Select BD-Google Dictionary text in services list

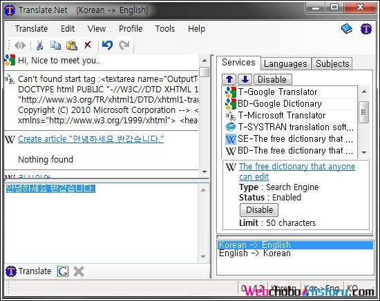click(280, 103)
